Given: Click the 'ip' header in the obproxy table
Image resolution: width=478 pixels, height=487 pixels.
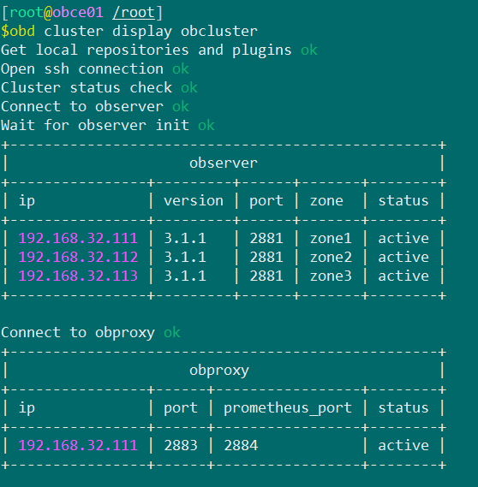Looking at the screenshot, I should pos(27,408).
